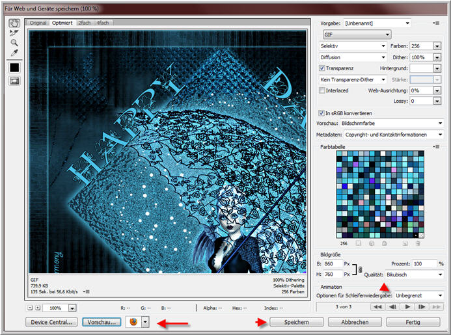The height and width of the screenshot is (335, 451).
Task: Open the Selektiv color reduction dropdown
Action: click(x=353, y=46)
